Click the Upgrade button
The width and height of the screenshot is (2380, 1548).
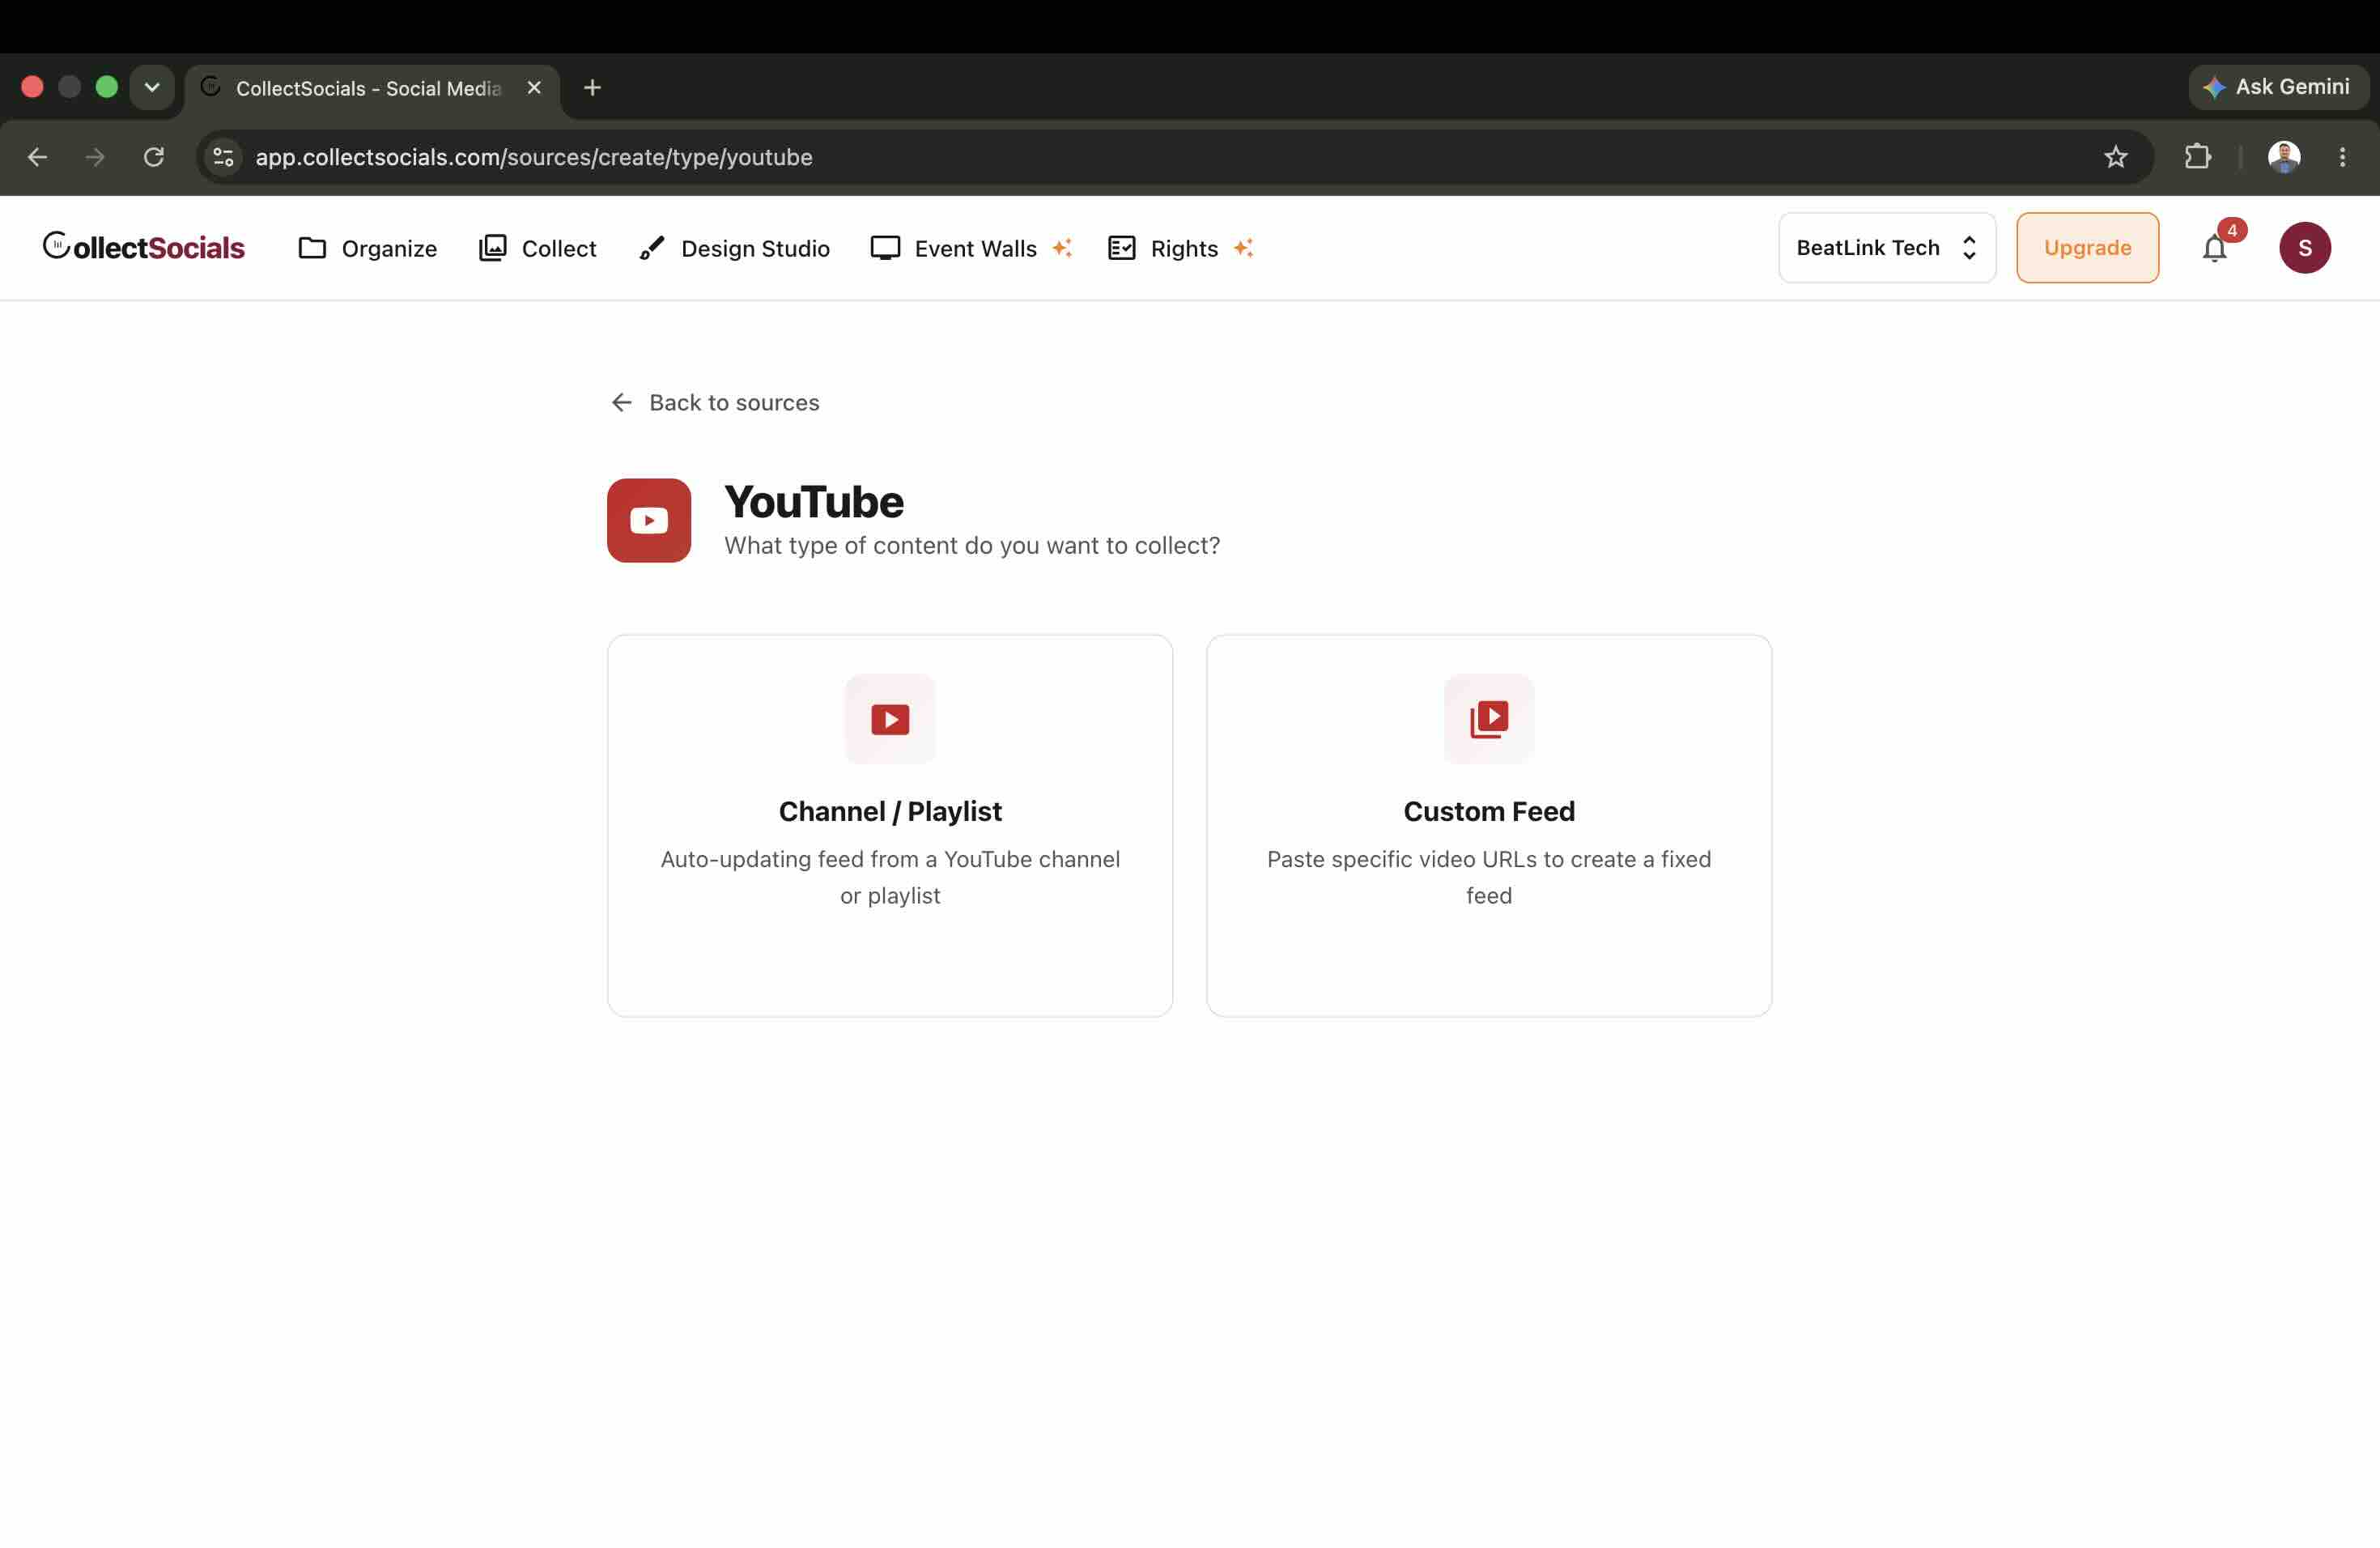click(2087, 248)
